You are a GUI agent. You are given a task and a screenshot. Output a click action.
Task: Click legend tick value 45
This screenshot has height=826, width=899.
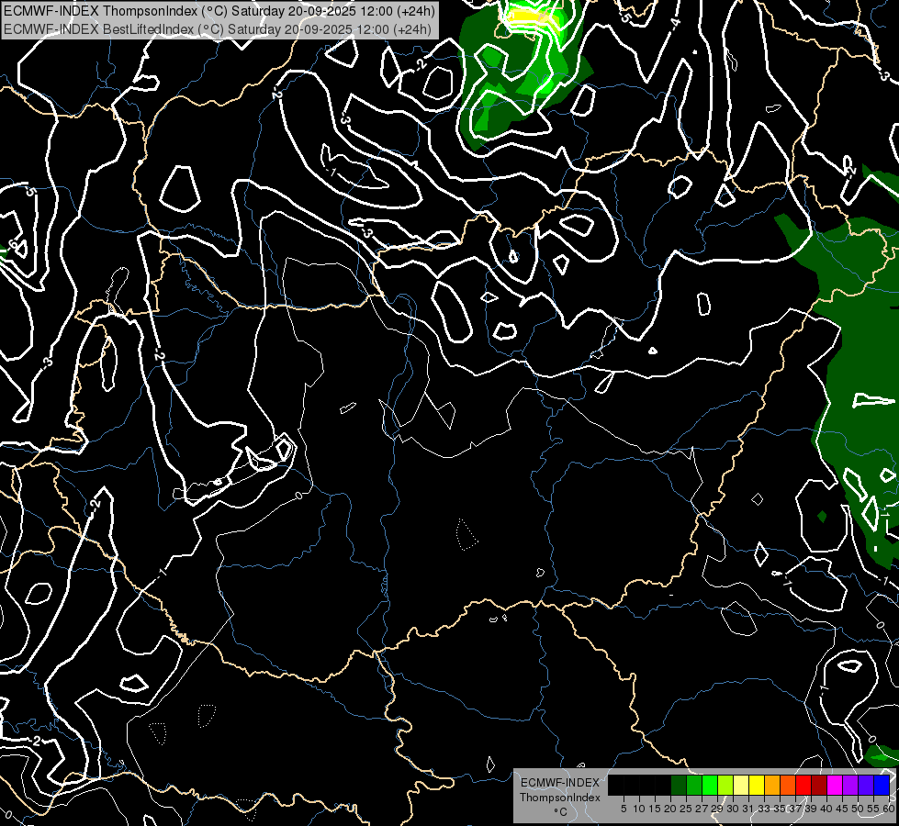[842, 809]
